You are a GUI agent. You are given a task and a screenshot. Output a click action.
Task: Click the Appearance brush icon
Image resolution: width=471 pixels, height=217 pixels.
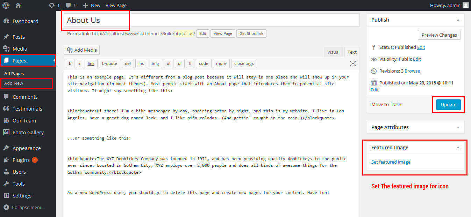click(x=6, y=148)
